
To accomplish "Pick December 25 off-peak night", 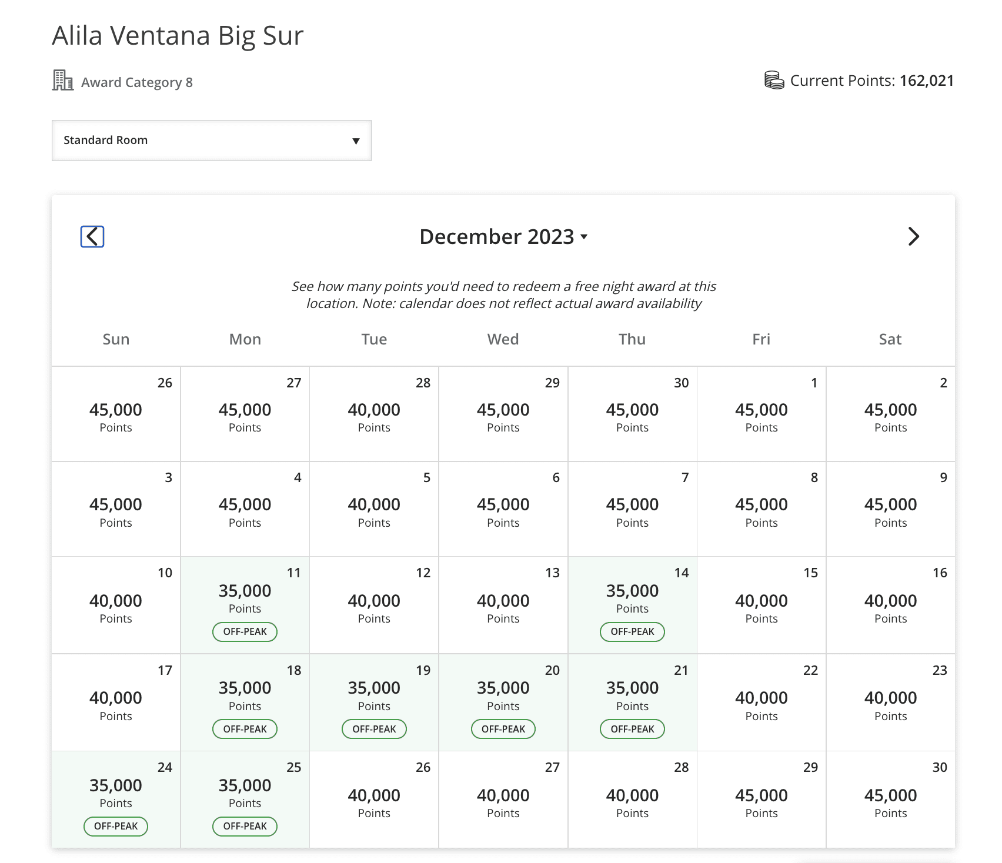I will tap(245, 799).
